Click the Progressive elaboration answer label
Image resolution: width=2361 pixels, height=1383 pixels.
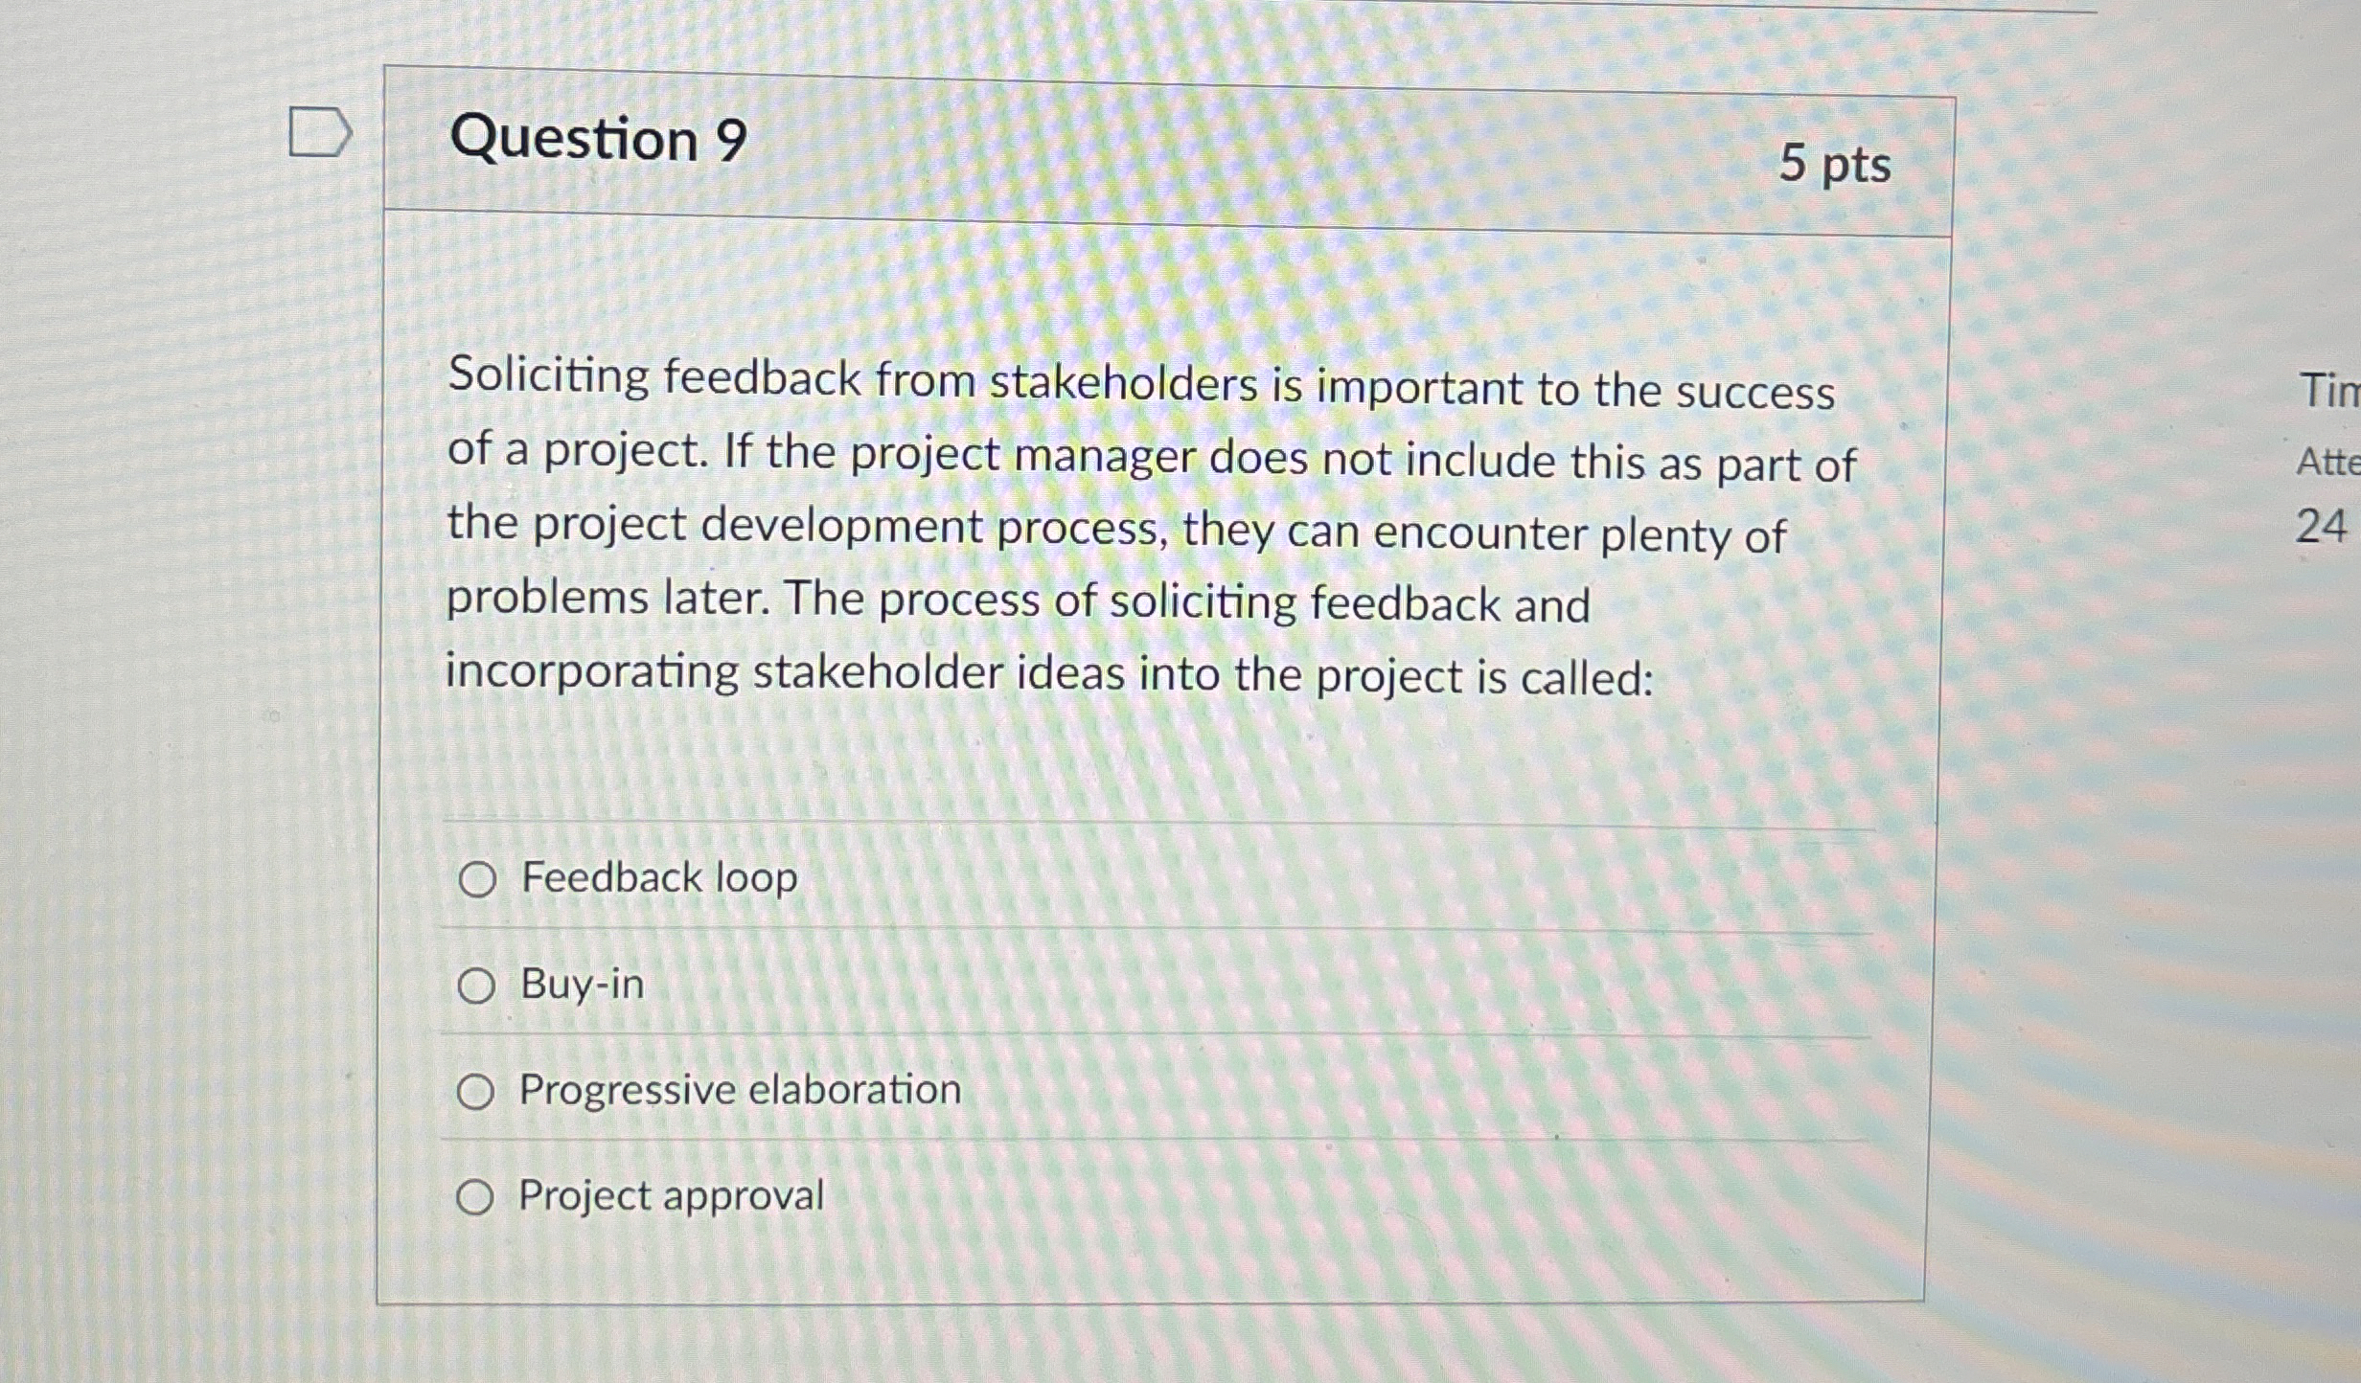coord(738,1090)
